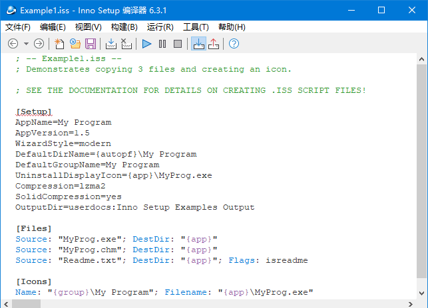This screenshot has height=308, width=428.
Task: Click the WizardStyle=modern line
Action: click(x=63, y=143)
